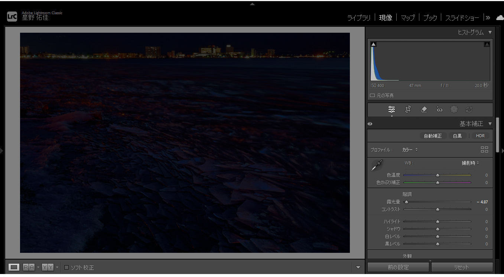The image size is (504, 277).
Task: Toggle the 基本補正 panel eye switch
Action: [x=370, y=124]
